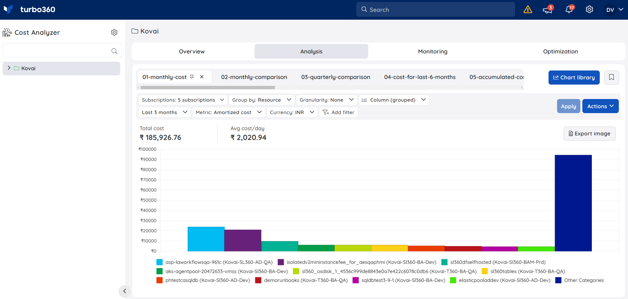Open Last 3 months date range dropdown
The width and height of the screenshot is (628, 299).
[165, 112]
